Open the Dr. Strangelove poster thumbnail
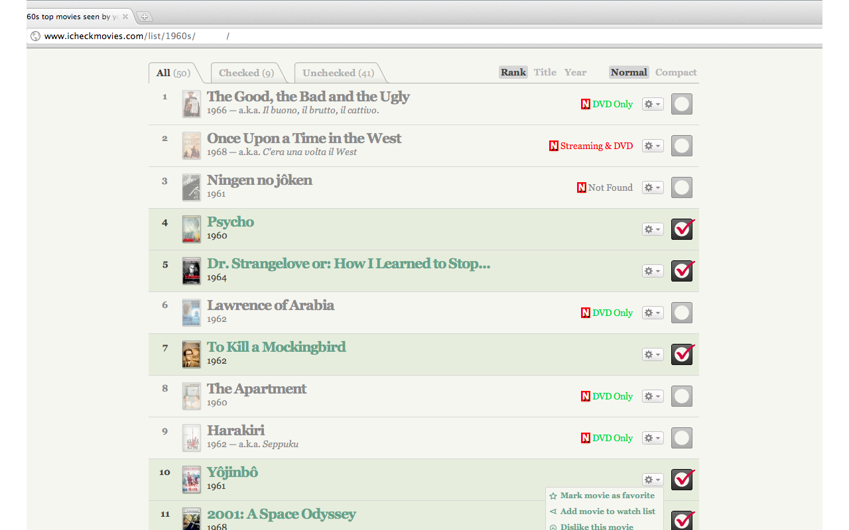Screen dimensions: 849x530 click(x=192, y=271)
